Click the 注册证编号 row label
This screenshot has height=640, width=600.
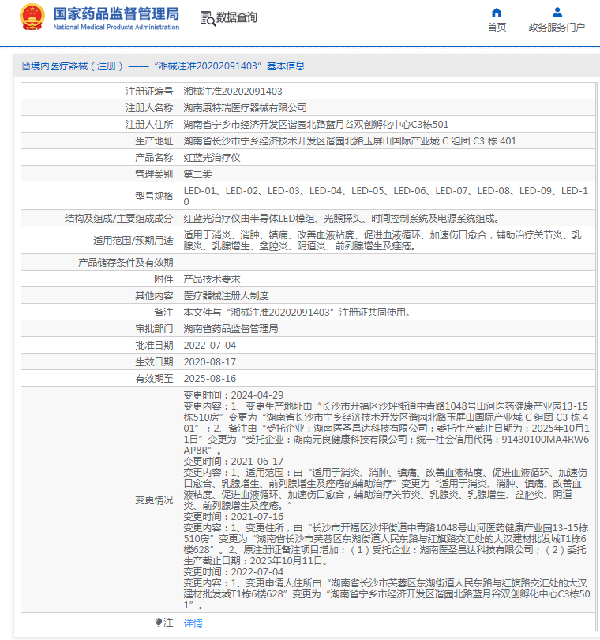[149, 92]
